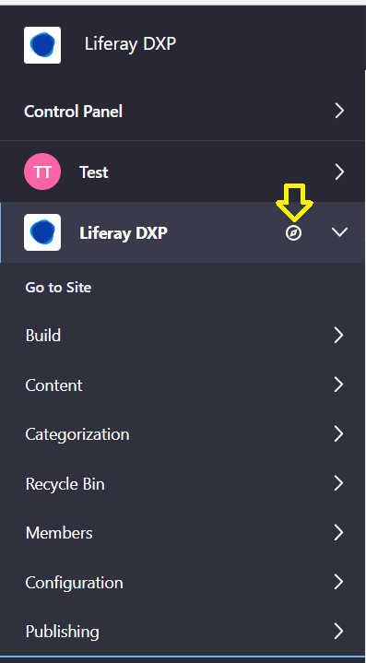Expand the Configuration section arrow
This screenshot has width=366, height=663.
338,582
